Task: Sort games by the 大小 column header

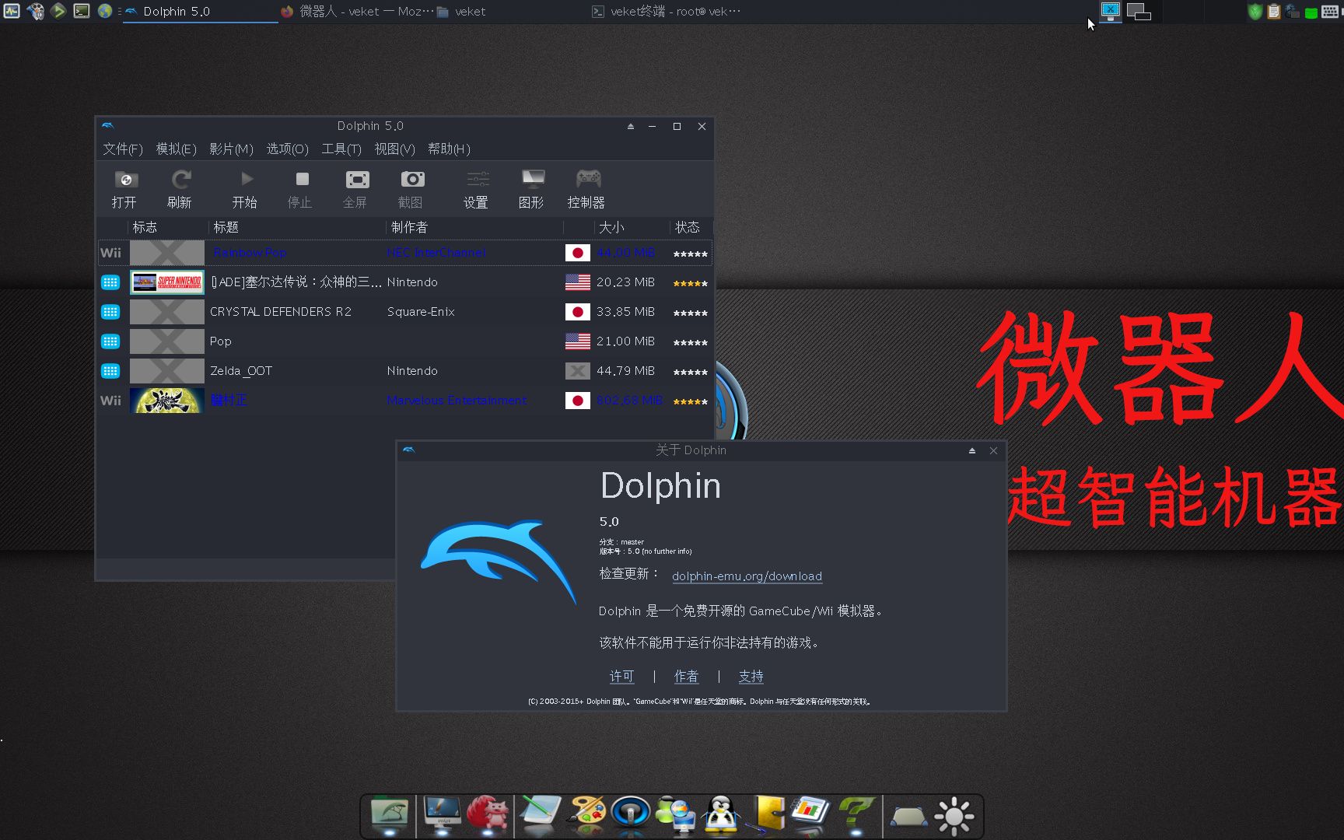Action: 611,227
